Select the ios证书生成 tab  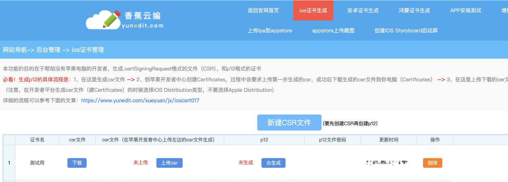(x=313, y=11)
